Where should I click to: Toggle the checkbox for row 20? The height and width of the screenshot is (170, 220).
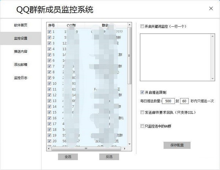coord(49,141)
